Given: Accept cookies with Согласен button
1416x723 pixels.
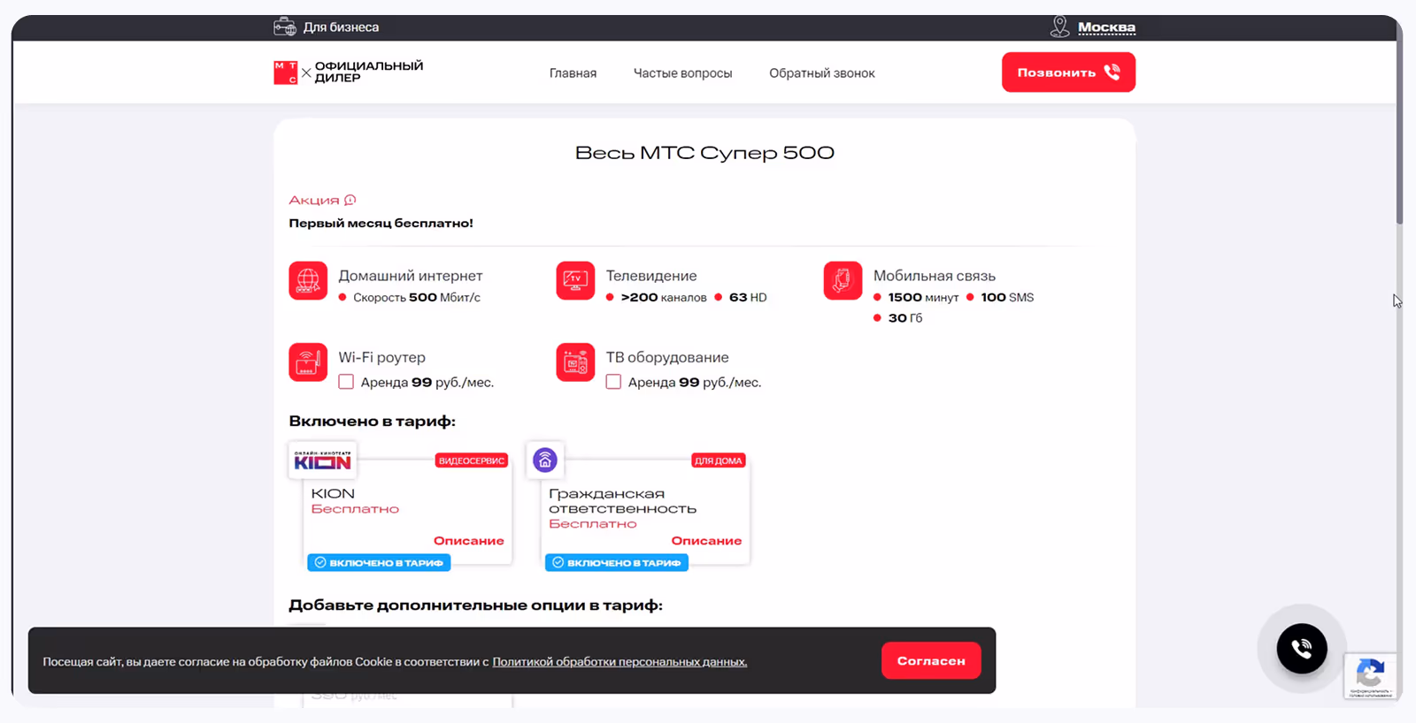Looking at the screenshot, I should (x=931, y=660).
